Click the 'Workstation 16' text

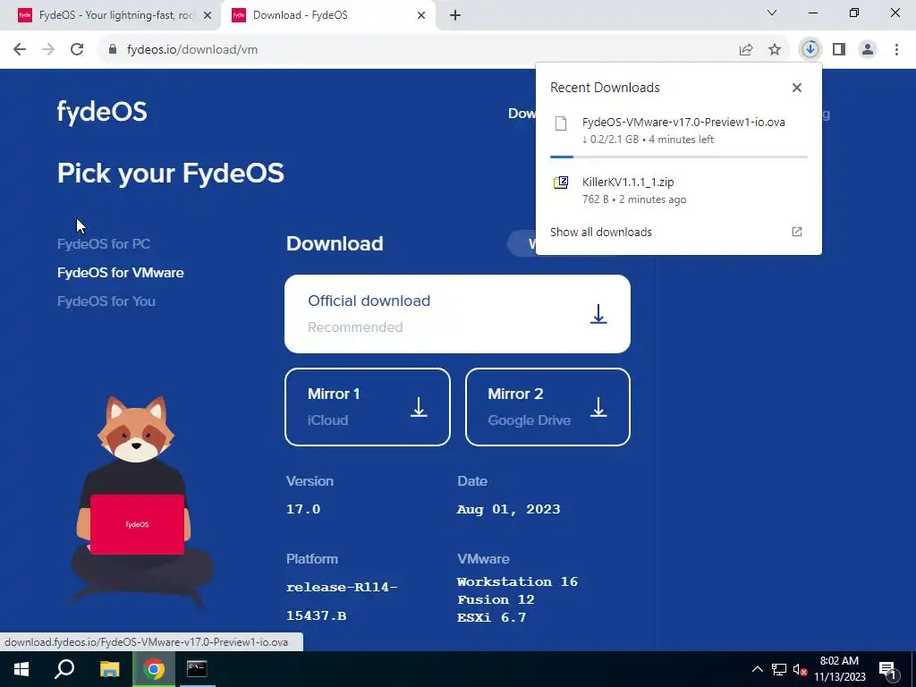point(517,581)
